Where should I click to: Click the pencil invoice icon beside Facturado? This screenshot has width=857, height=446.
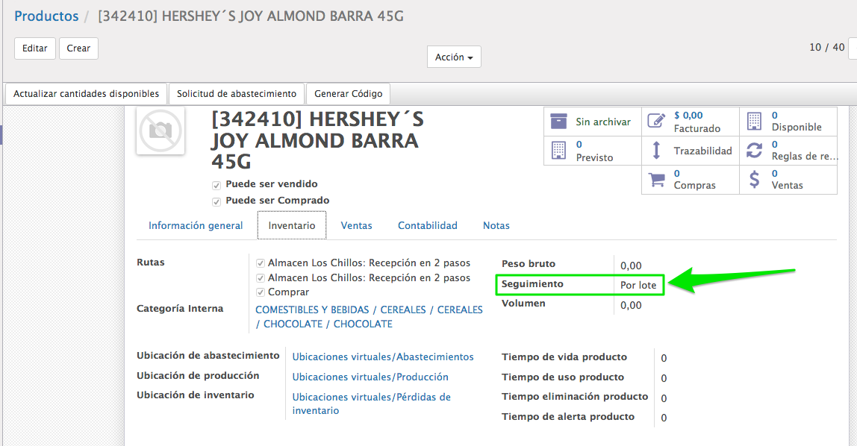pos(656,121)
